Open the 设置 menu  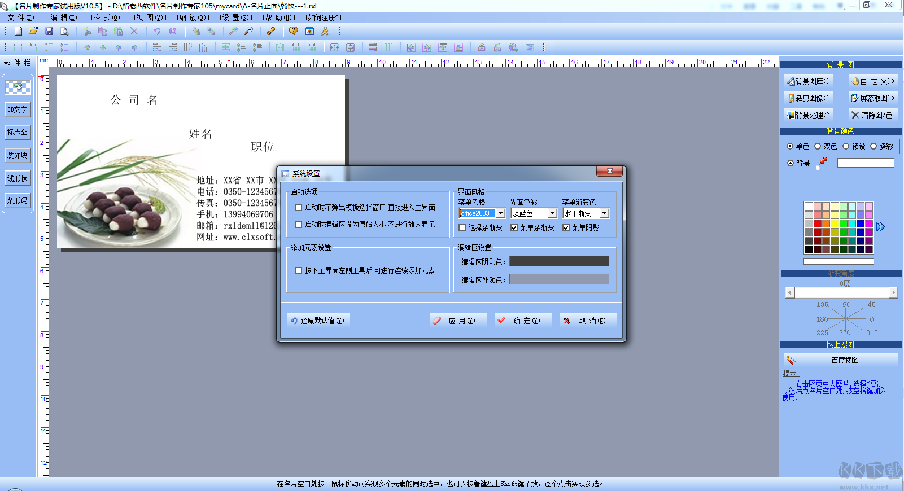point(236,17)
